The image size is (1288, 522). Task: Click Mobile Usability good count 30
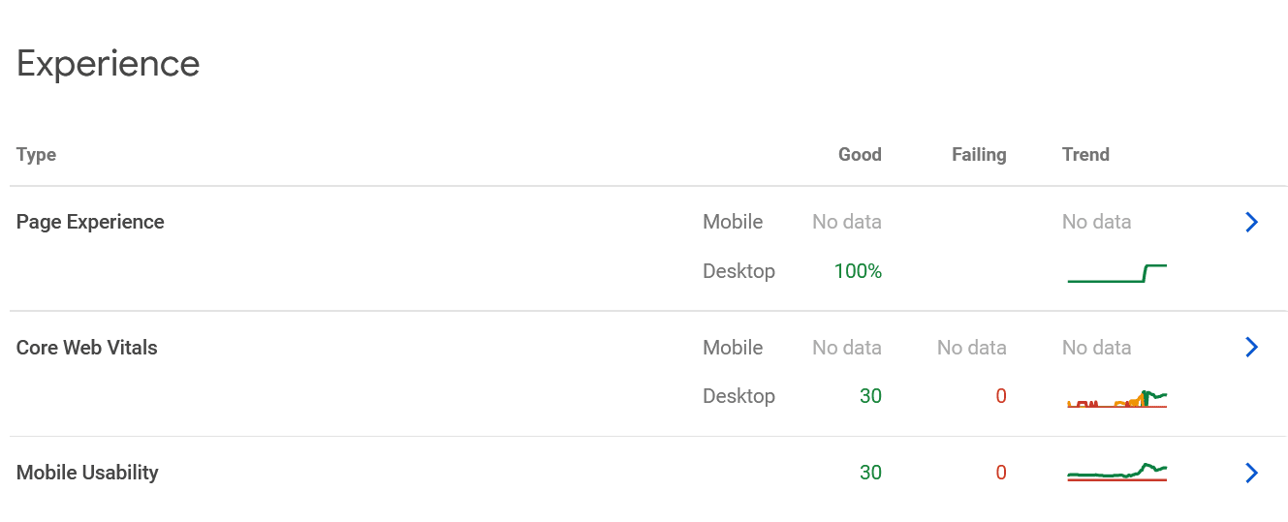[870, 473]
